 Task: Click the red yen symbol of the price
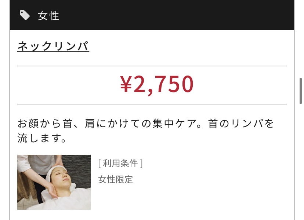click(126, 84)
